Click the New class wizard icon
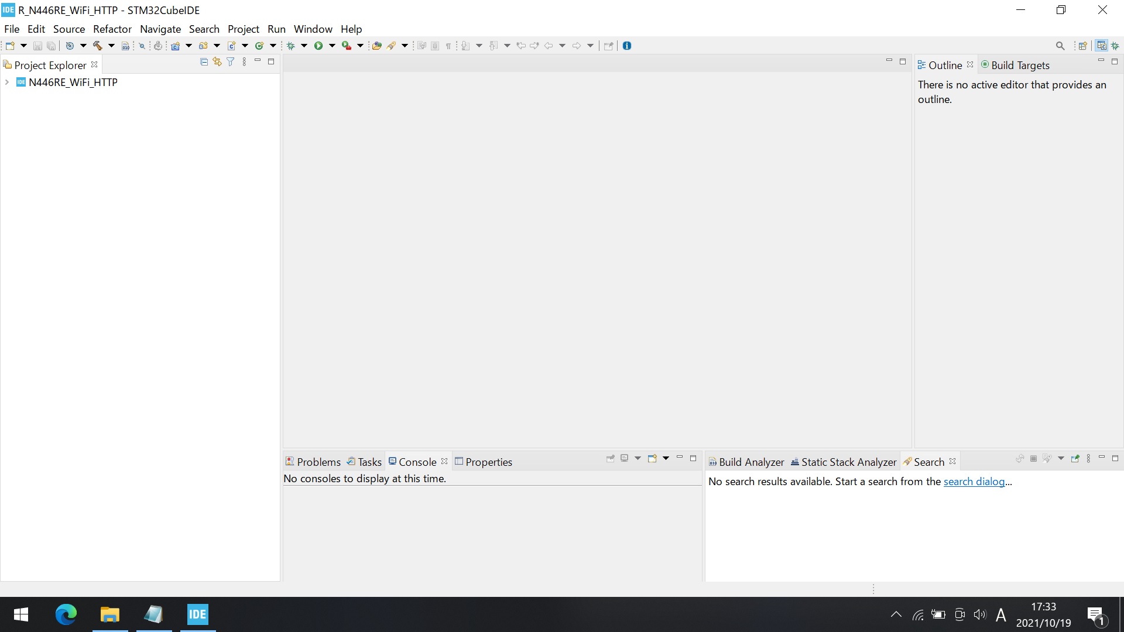 (259, 46)
